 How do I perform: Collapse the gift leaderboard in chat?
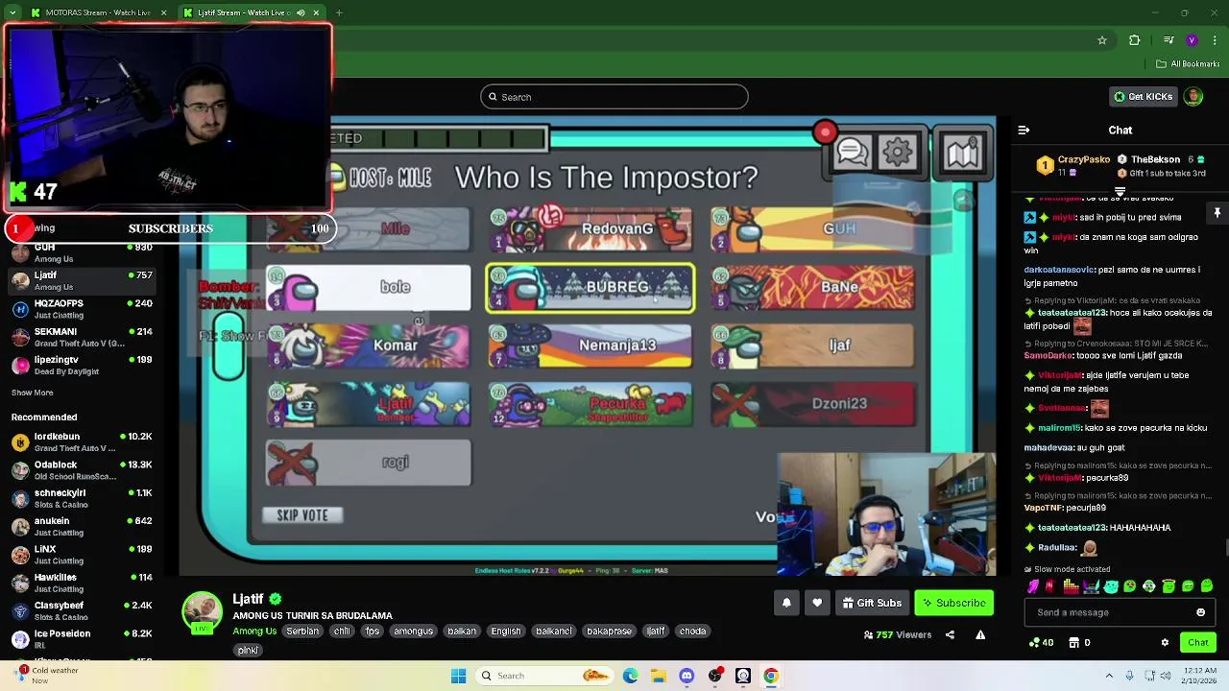[x=1120, y=192]
